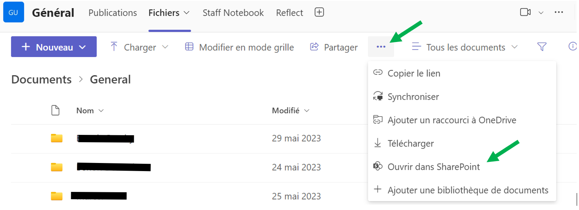
Task: Click the GU team avatar
Action: tap(14, 12)
